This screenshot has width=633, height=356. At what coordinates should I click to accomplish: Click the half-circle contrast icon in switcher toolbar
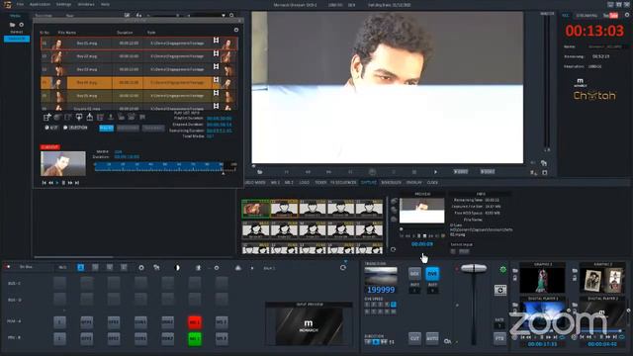pyautogui.click(x=177, y=268)
